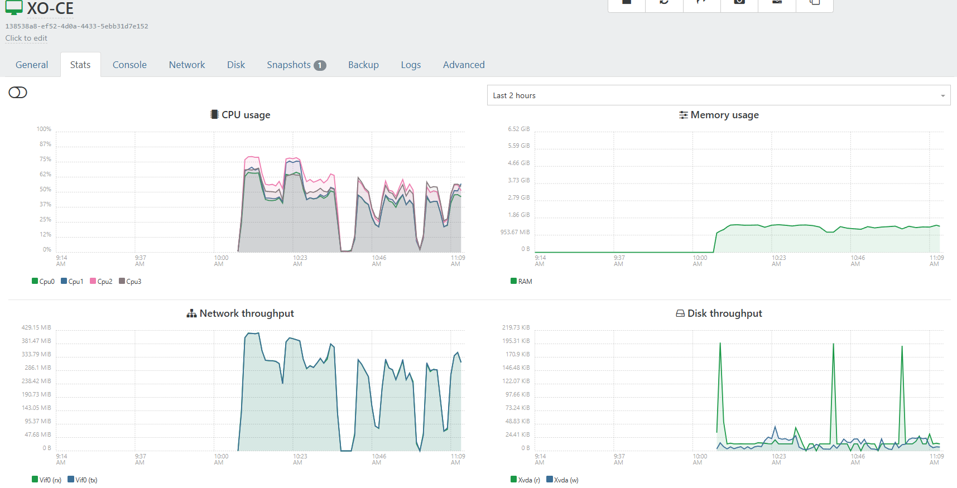Click the Snapshots count badge
Viewport: 957px width, 488px height.
(320, 65)
